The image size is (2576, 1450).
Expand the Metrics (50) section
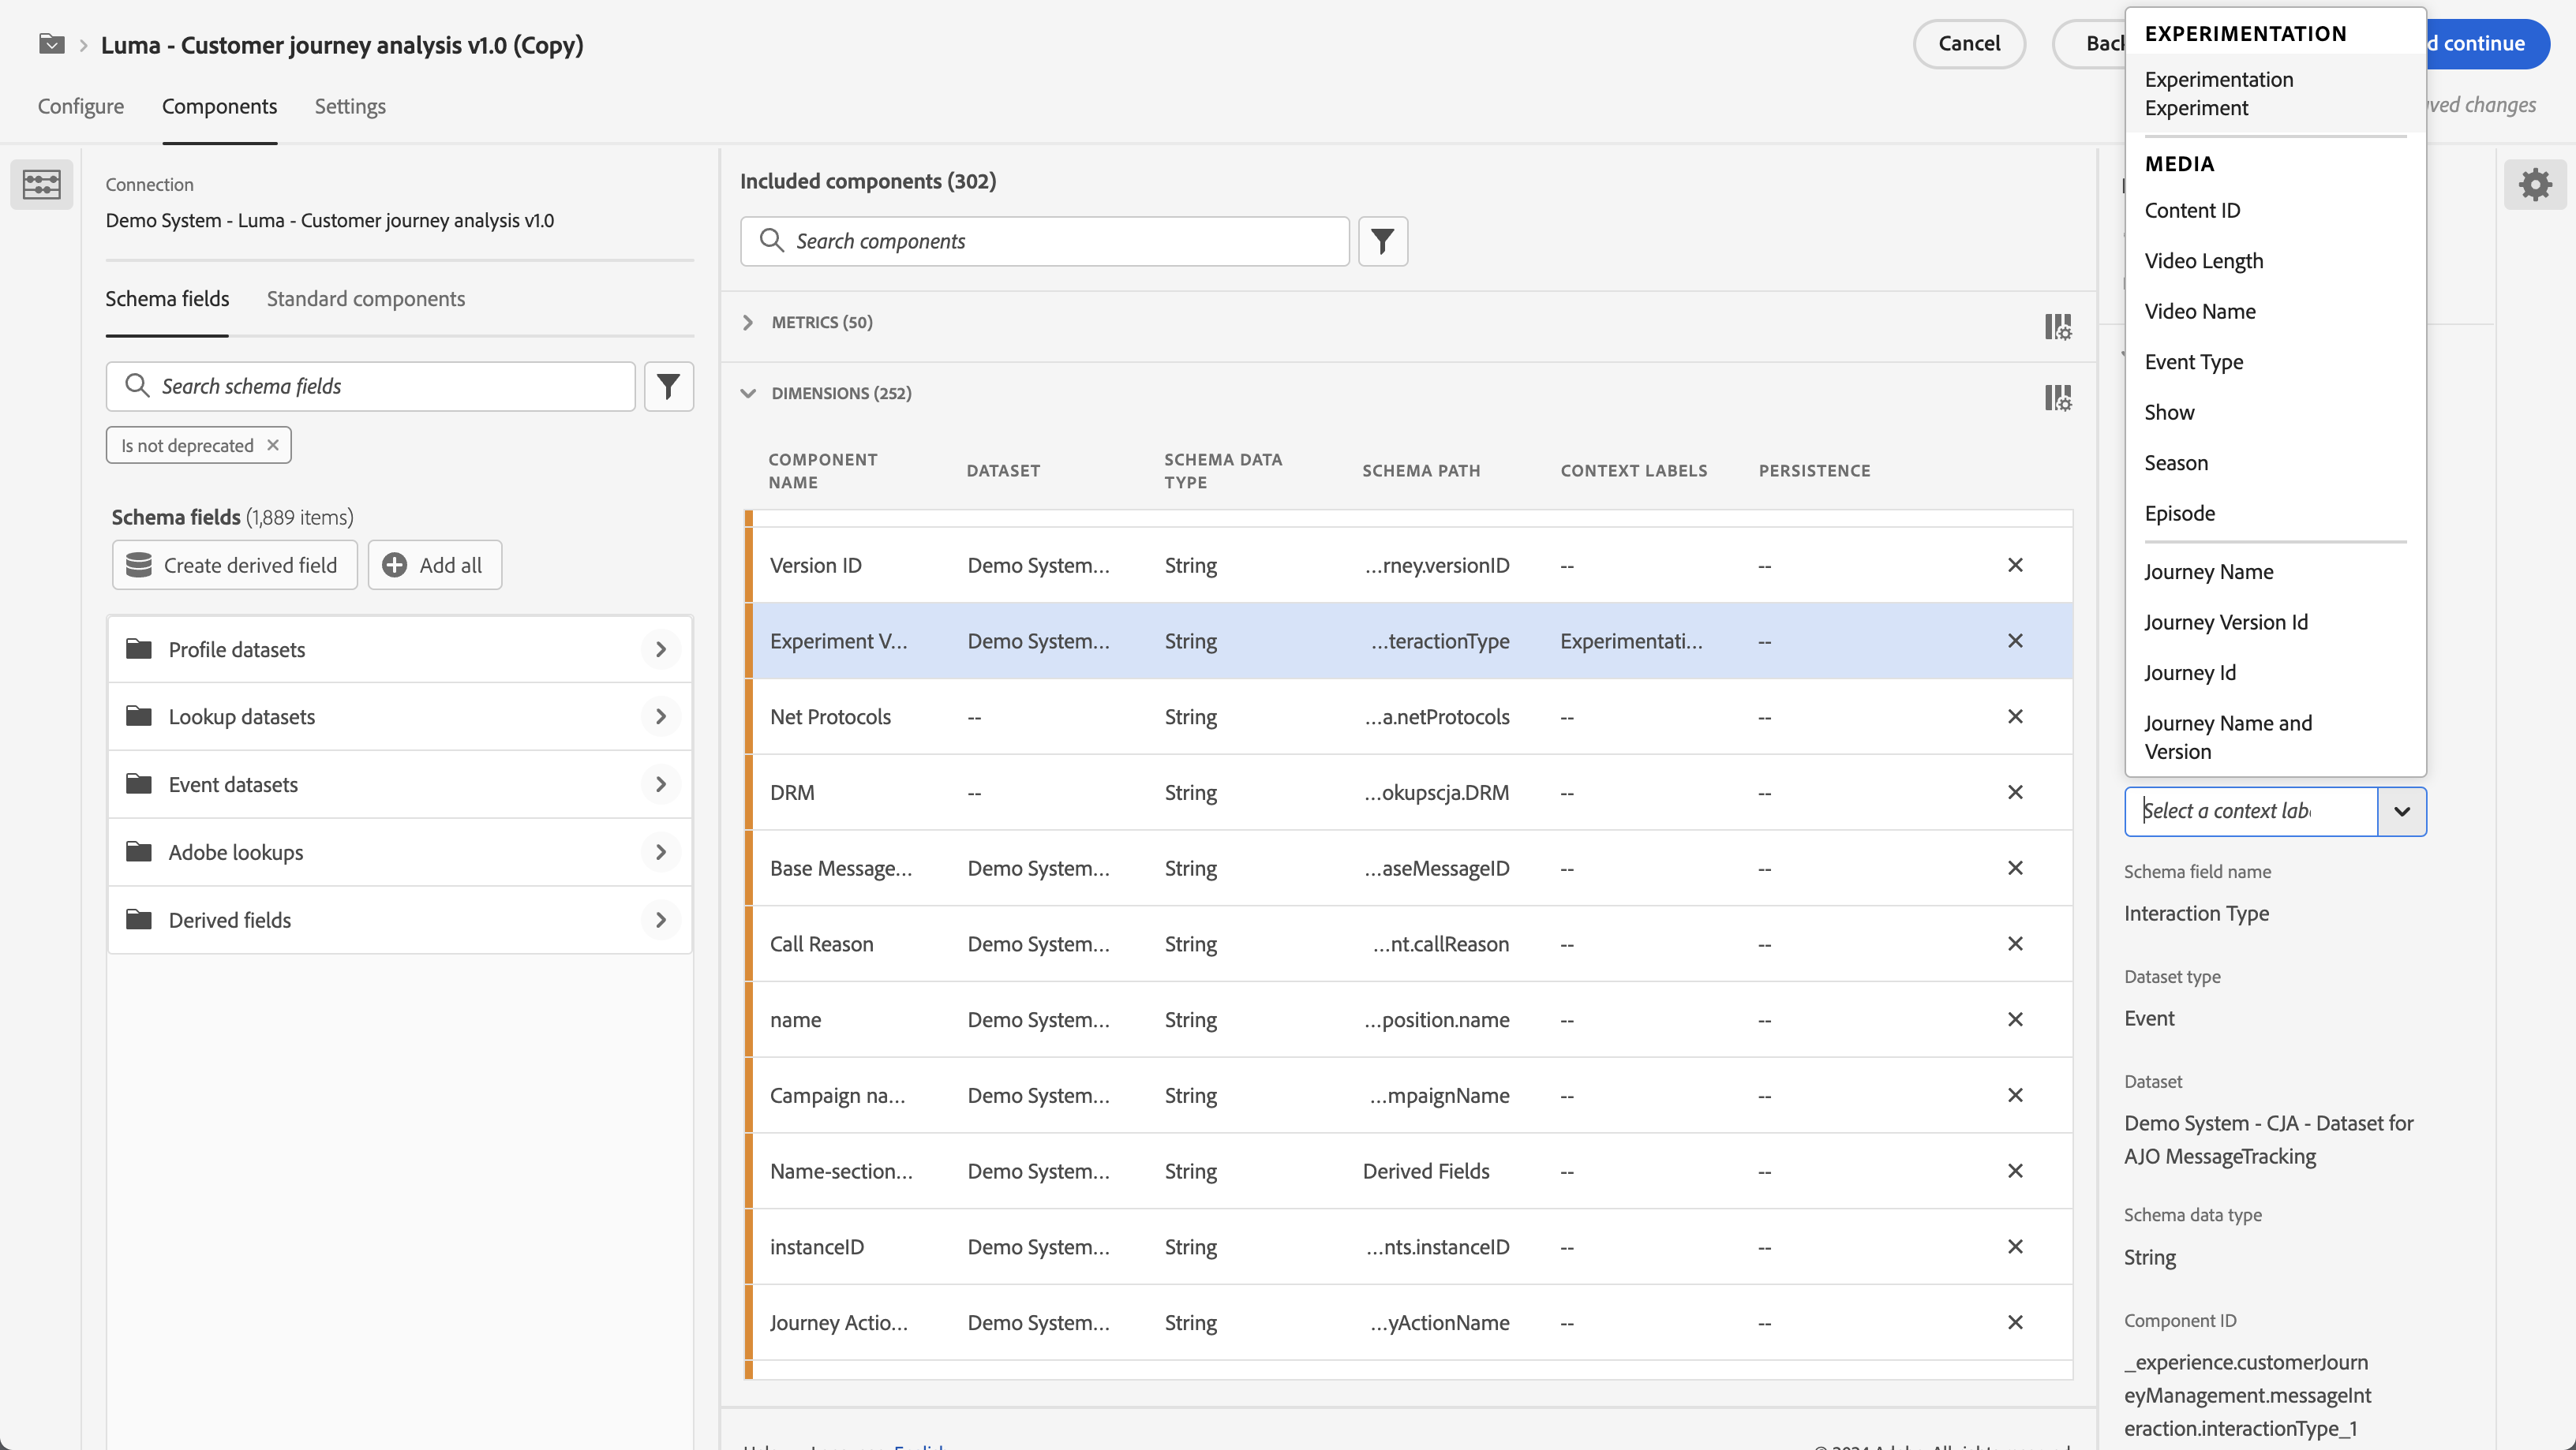(x=748, y=322)
